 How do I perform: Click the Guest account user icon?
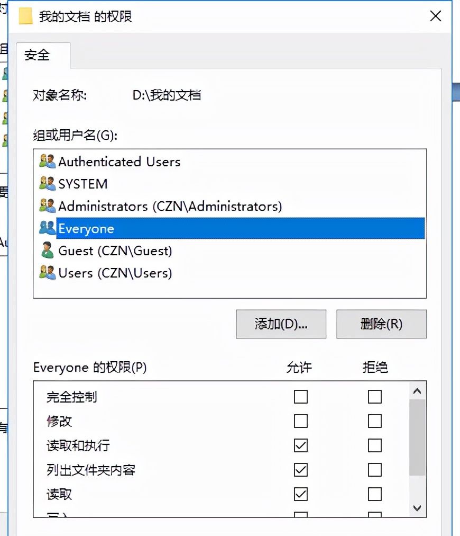click(47, 251)
